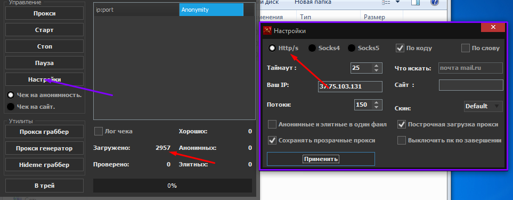Click the Старт button
The width and height of the screenshot is (513, 200).
pos(45,30)
